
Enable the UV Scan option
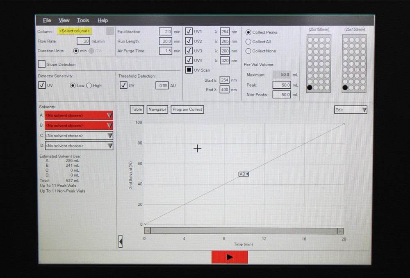pyautogui.click(x=189, y=70)
